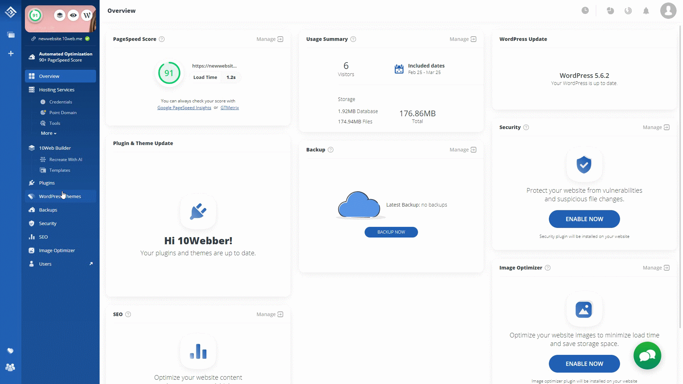
Task: Click the Automated Optimization cloud icon
Action: pyautogui.click(x=32, y=57)
